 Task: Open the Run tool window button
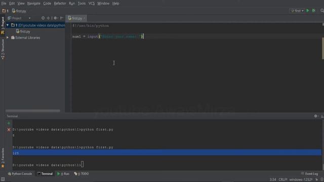coord(63,174)
